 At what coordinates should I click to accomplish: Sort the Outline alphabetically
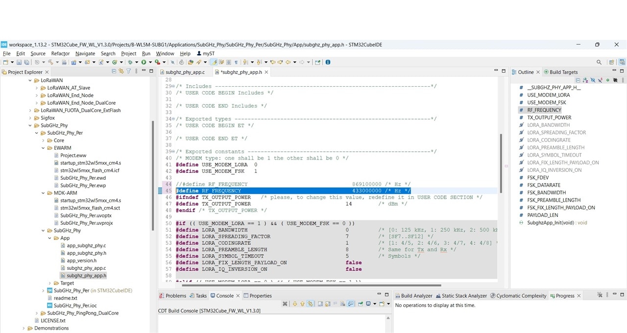coord(586,80)
